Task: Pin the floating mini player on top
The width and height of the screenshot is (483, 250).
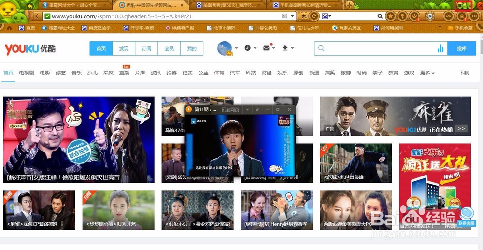Action: [x=257, y=109]
